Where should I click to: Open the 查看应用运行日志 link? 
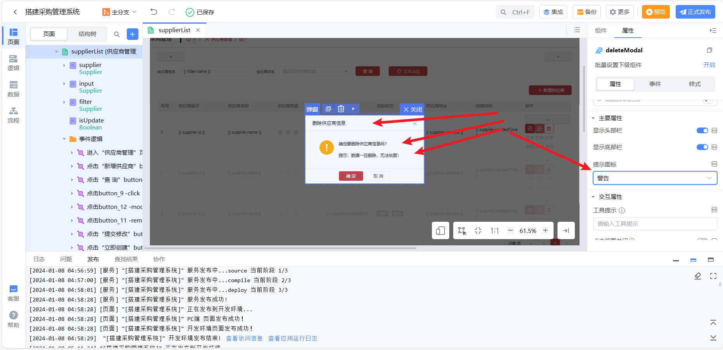click(293, 338)
